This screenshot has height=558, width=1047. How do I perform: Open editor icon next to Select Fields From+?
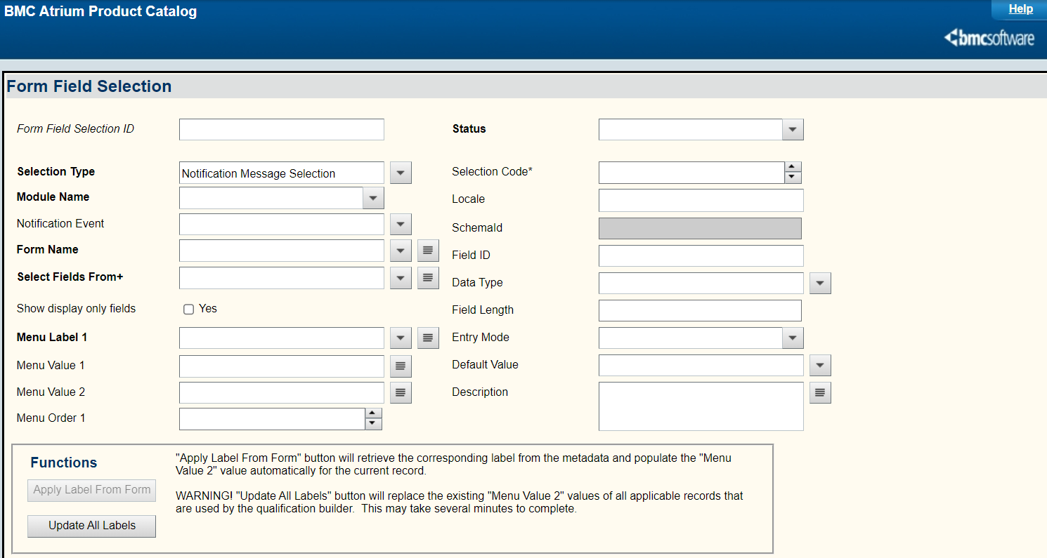coord(428,278)
